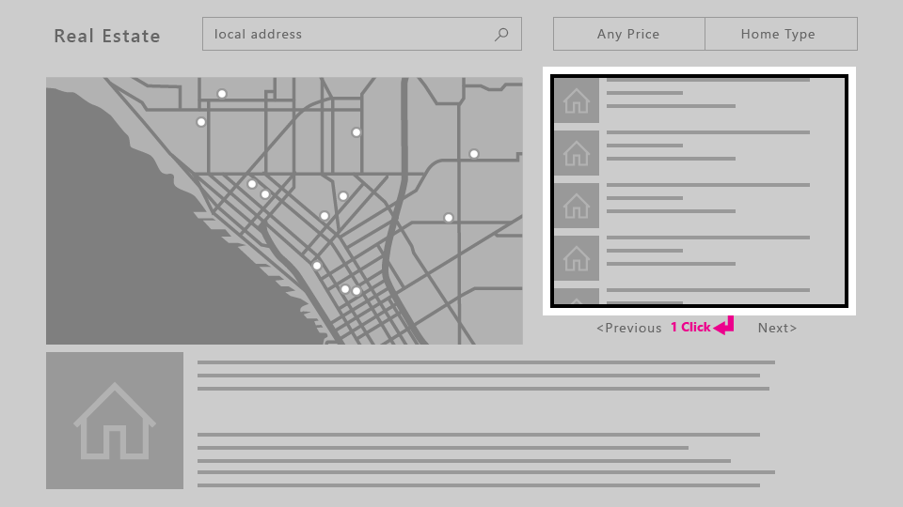Select the first listing's house icon

tap(577, 100)
